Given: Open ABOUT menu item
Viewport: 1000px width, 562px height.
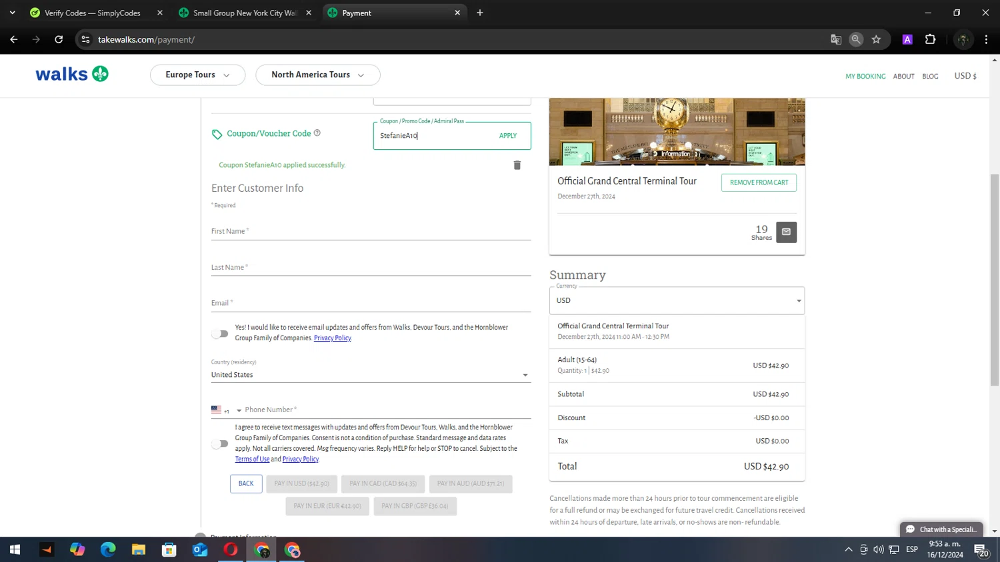Looking at the screenshot, I should (903, 77).
